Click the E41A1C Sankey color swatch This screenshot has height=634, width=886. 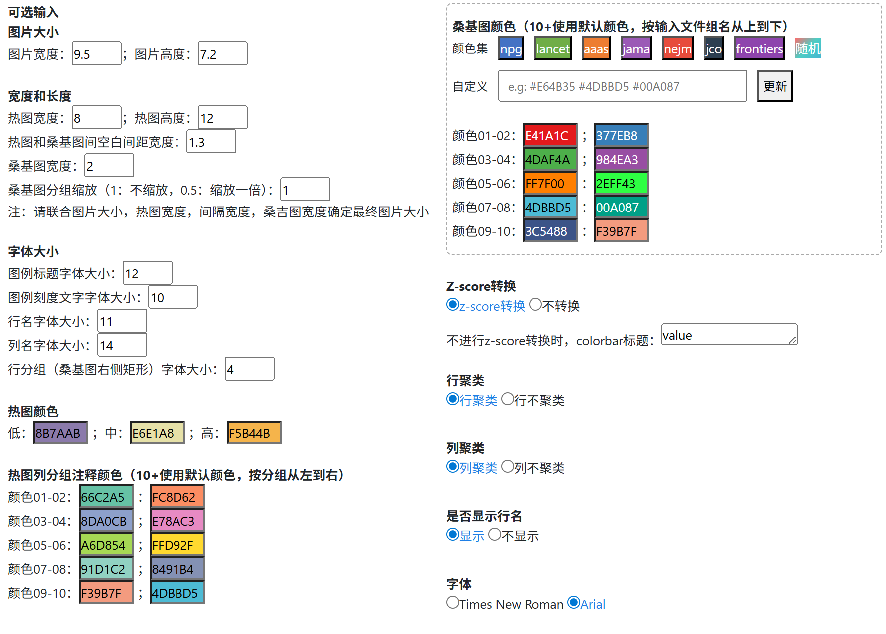tap(549, 135)
